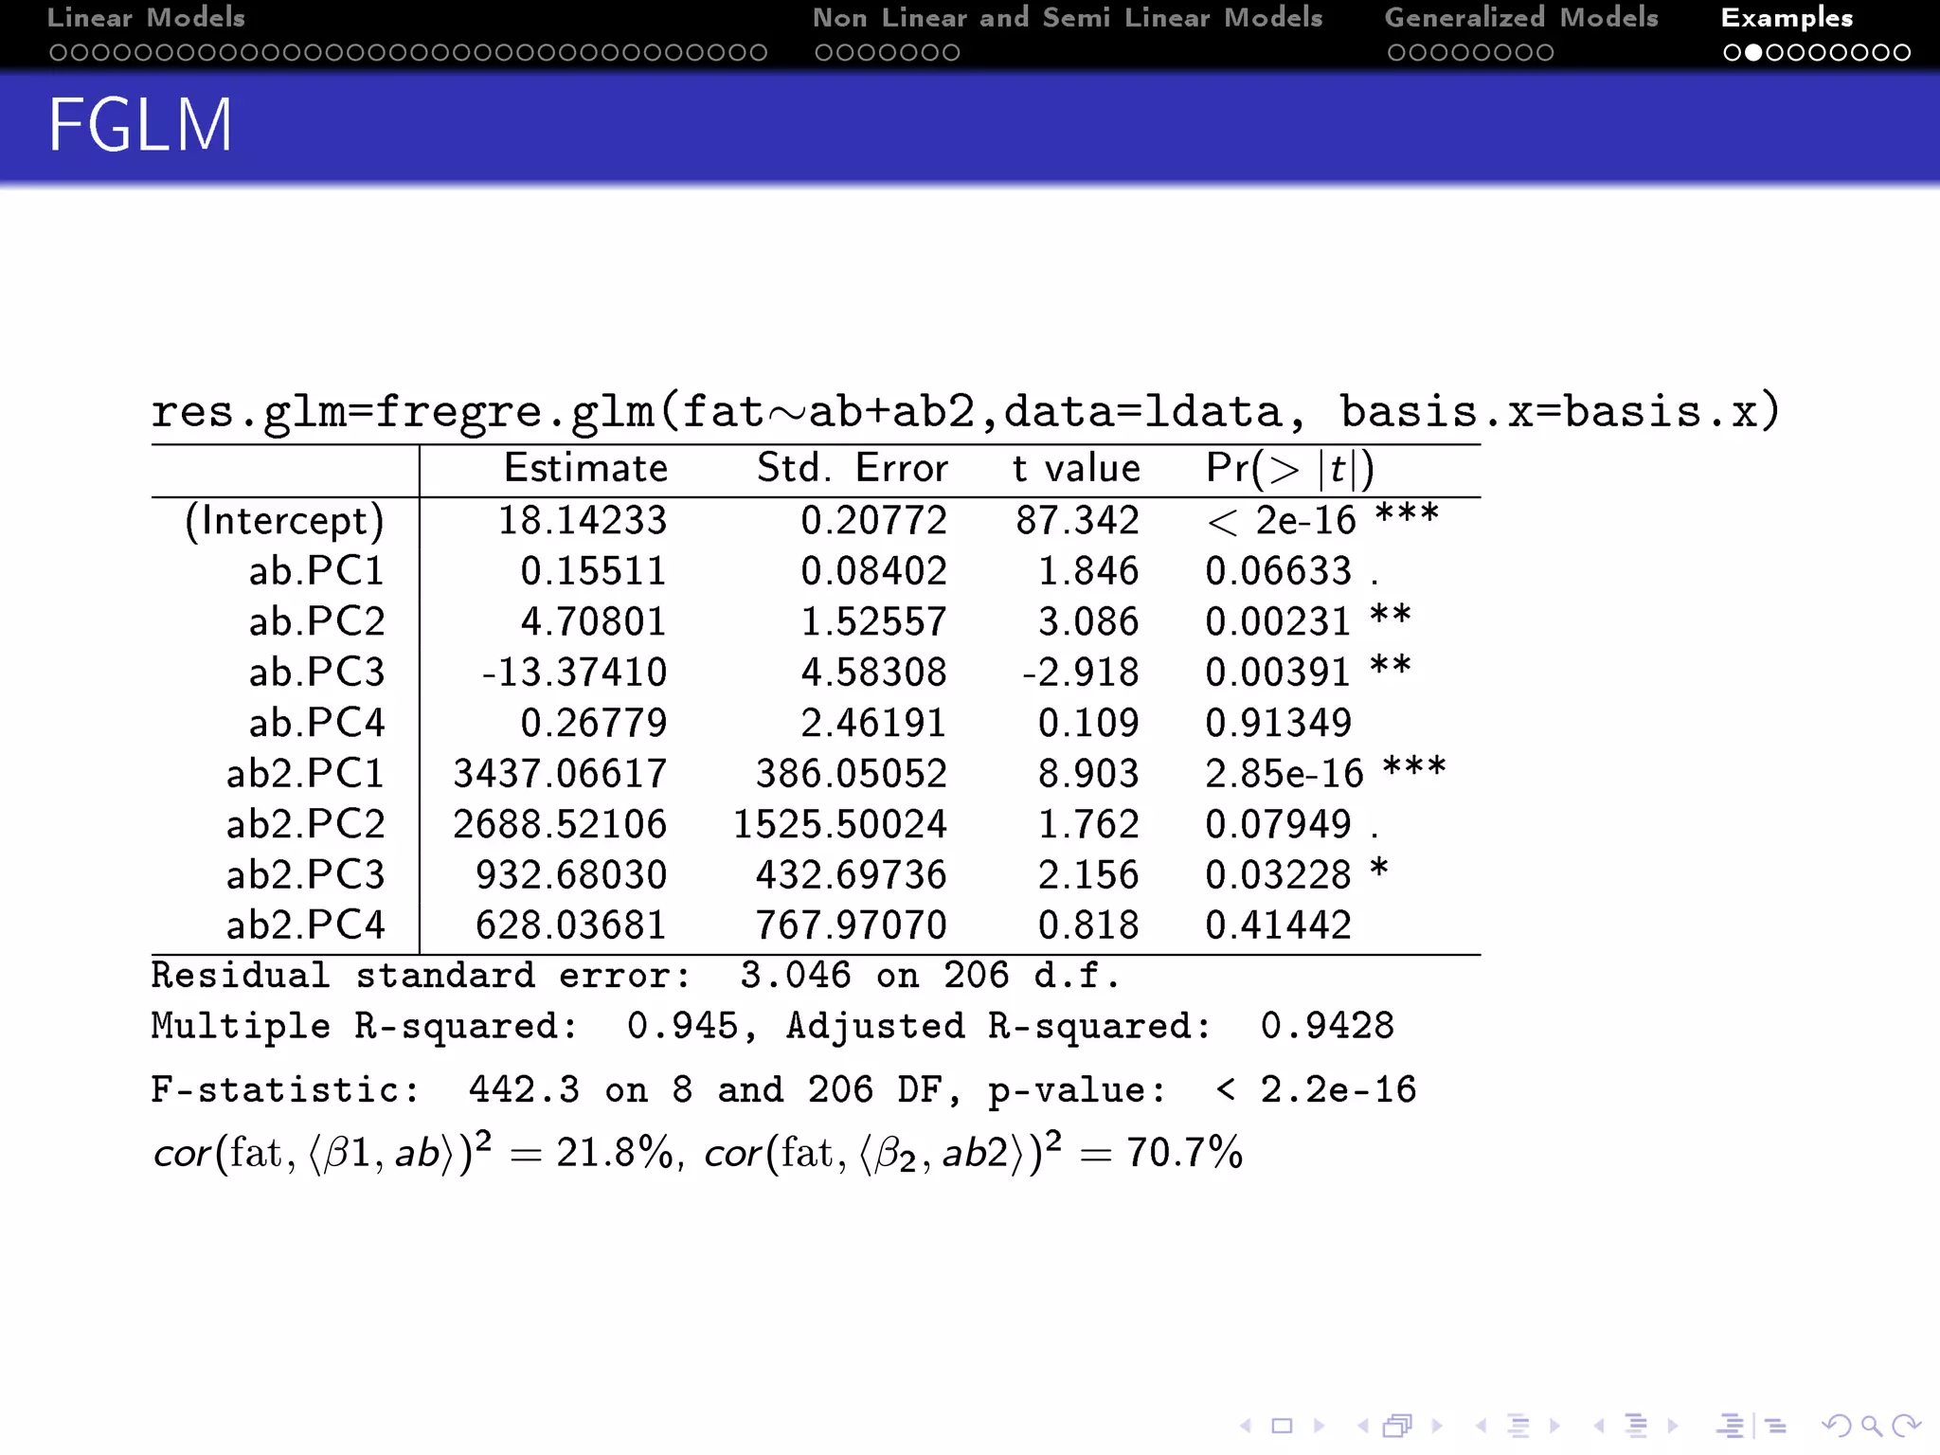Click the go-back circular arrow icon

[x=1837, y=1426]
